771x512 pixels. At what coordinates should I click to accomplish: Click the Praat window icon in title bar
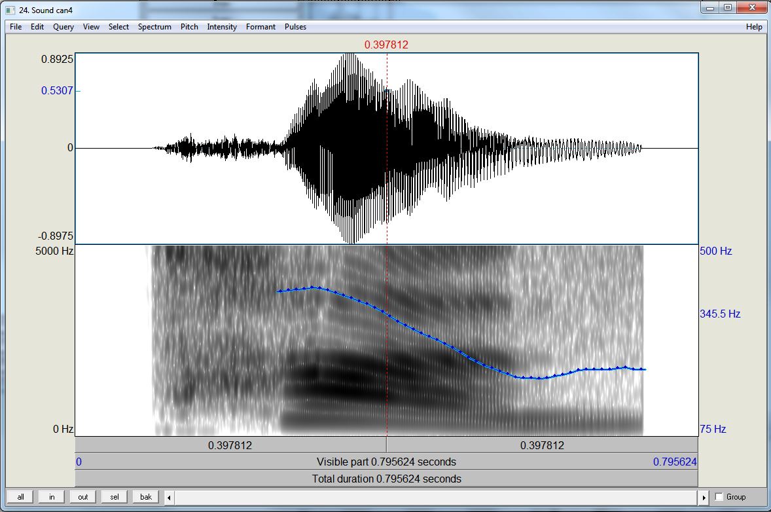[10, 9]
